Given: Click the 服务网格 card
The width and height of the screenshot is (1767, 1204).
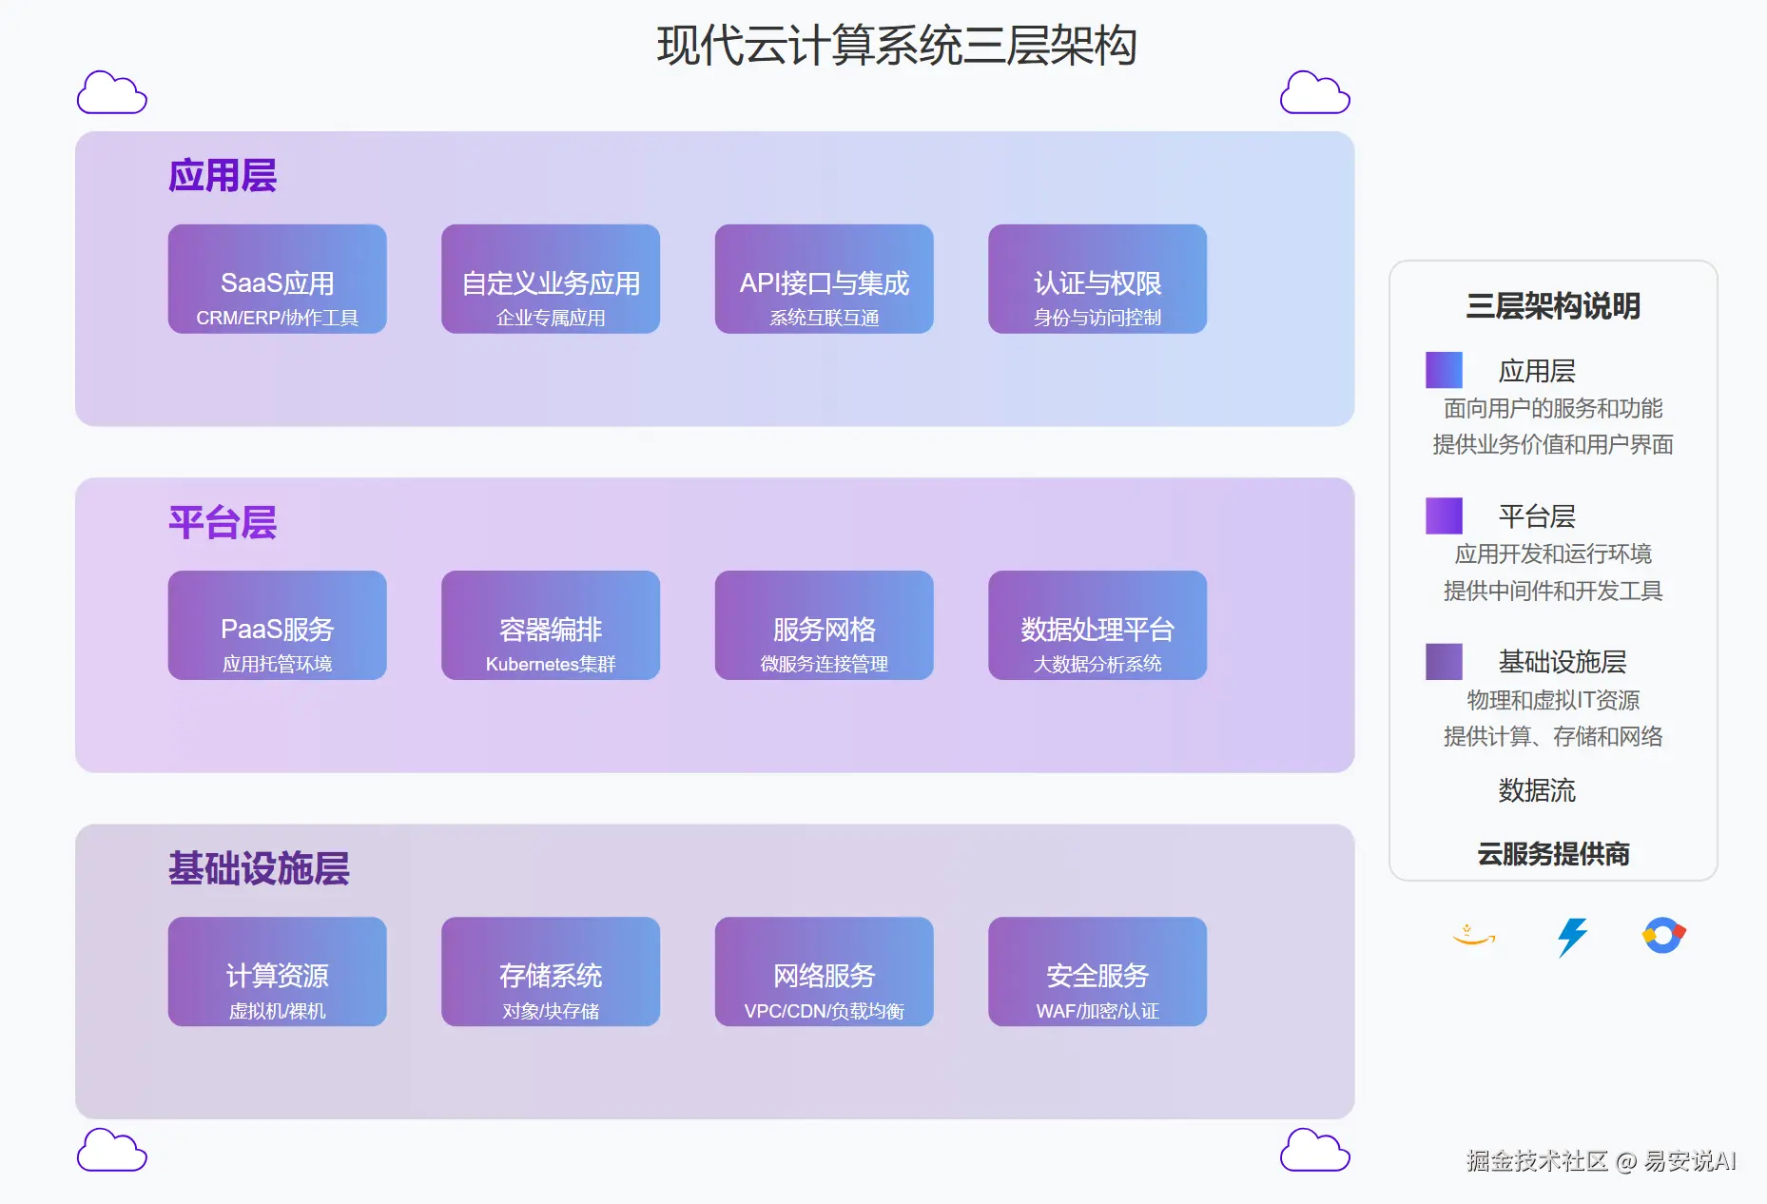Looking at the screenshot, I should click(824, 625).
